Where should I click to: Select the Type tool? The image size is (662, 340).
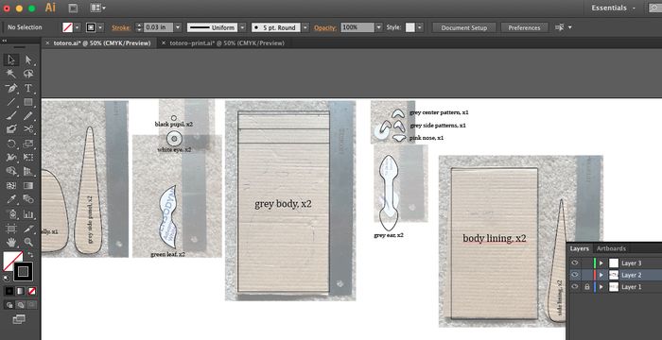pyautogui.click(x=28, y=88)
